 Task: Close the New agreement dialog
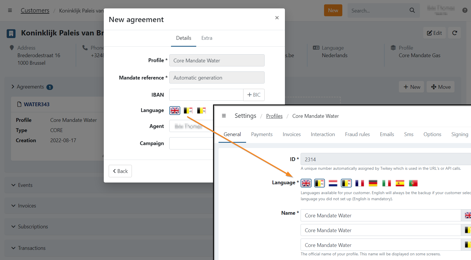(x=277, y=18)
